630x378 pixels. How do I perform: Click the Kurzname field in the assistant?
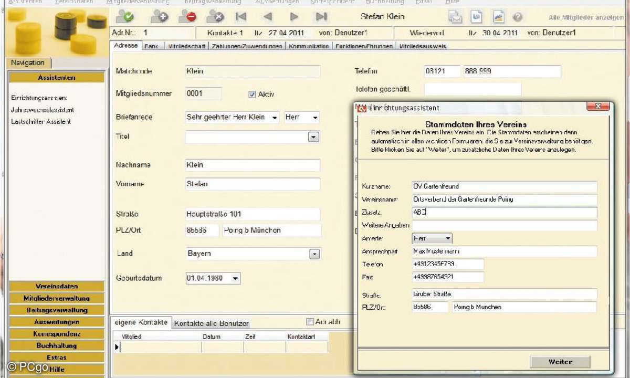pyautogui.click(x=505, y=186)
